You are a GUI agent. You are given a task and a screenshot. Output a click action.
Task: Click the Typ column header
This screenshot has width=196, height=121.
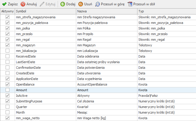(166, 11)
